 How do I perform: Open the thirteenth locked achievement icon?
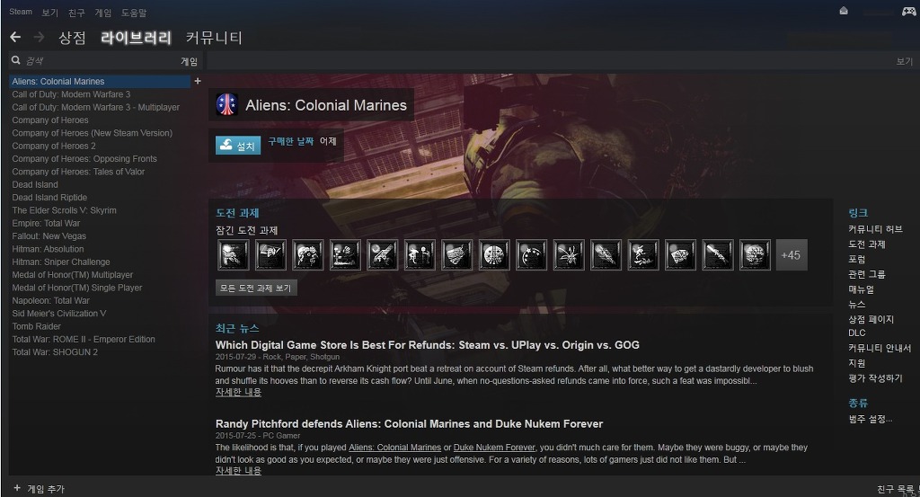(680, 254)
